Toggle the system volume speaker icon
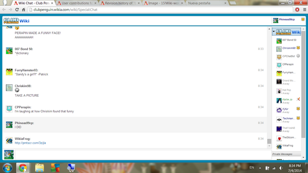The height and width of the screenshot is (173, 308). click(281, 168)
